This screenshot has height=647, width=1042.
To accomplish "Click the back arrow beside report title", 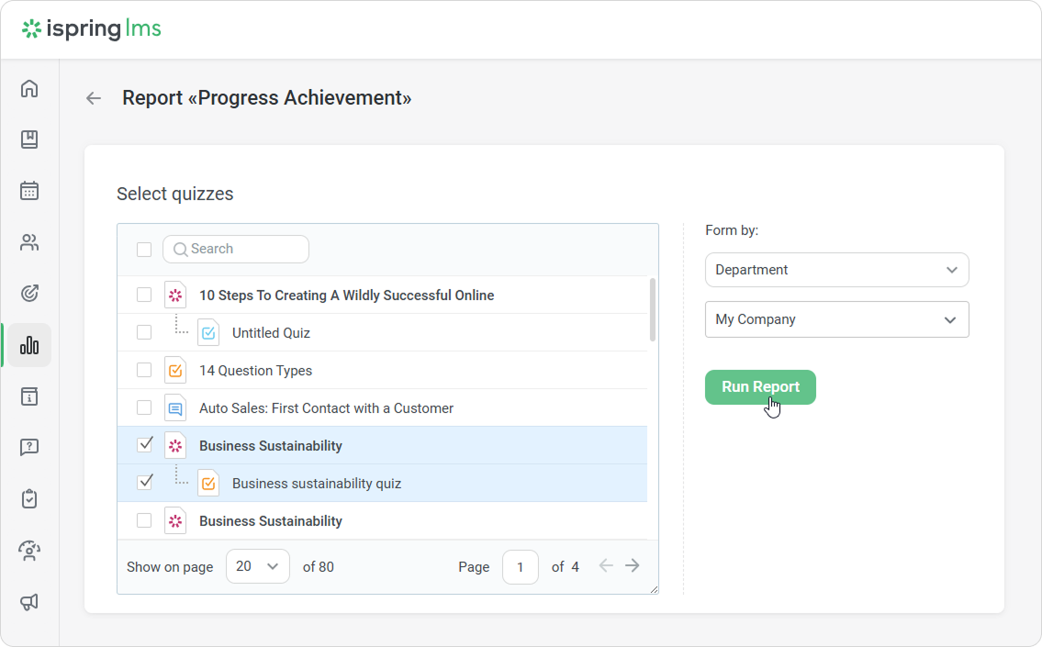I will pos(94,98).
